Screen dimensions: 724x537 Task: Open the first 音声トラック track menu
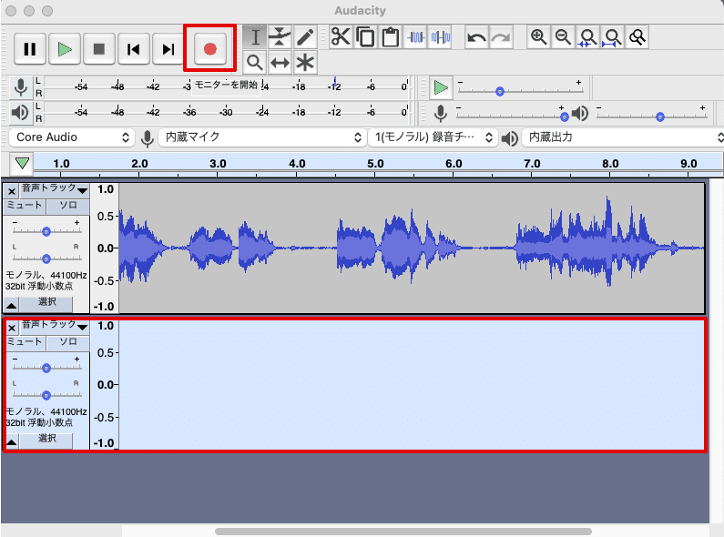(x=55, y=189)
